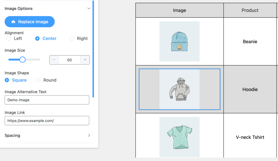Click the Product column header

(x=250, y=10)
